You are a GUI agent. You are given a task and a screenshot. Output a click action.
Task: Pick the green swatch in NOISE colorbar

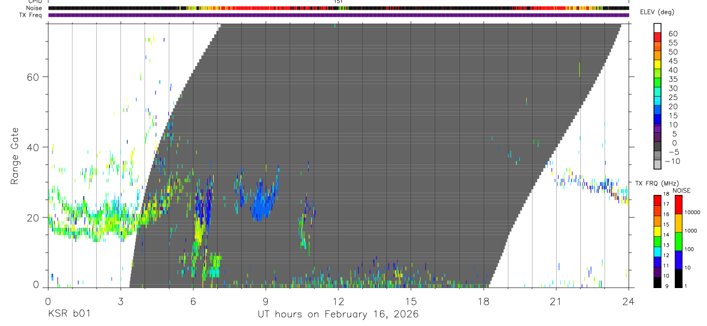(679, 241)
